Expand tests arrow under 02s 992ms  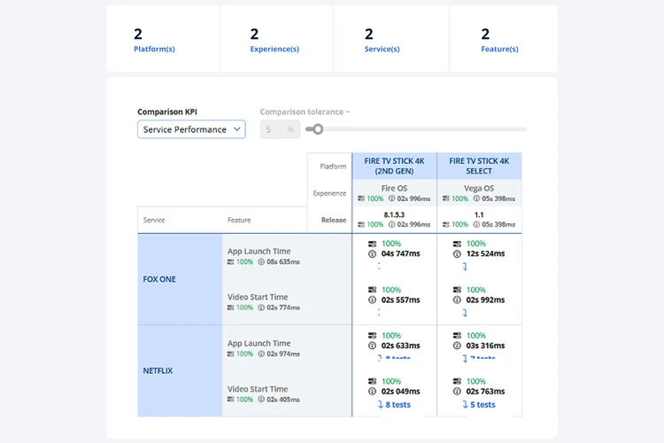point(465,313)
